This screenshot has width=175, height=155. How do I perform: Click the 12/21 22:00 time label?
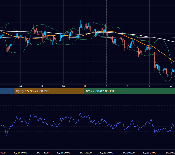(x=85, y=152)
